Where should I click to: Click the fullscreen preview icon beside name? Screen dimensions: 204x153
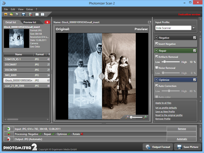[x=149, y=22]
